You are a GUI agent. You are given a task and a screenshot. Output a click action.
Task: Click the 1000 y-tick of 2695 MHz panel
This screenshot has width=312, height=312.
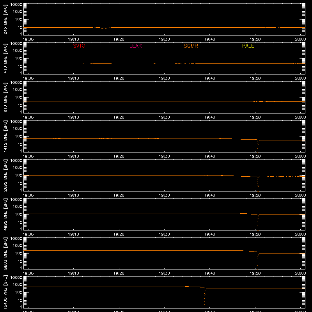coord(18,168)
